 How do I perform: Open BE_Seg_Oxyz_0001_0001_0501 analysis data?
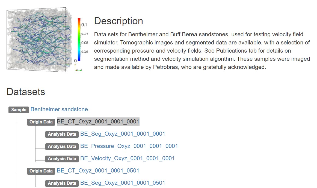[123, 183]
